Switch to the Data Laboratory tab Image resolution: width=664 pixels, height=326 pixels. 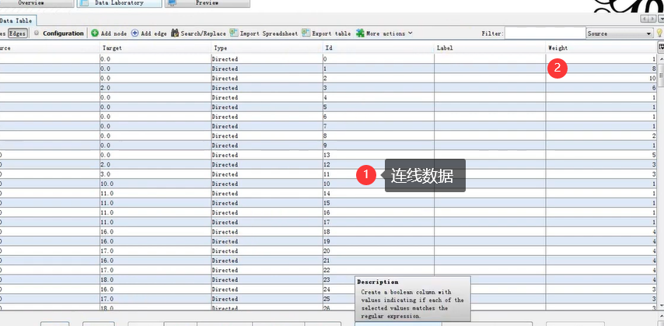click(119, 3)
